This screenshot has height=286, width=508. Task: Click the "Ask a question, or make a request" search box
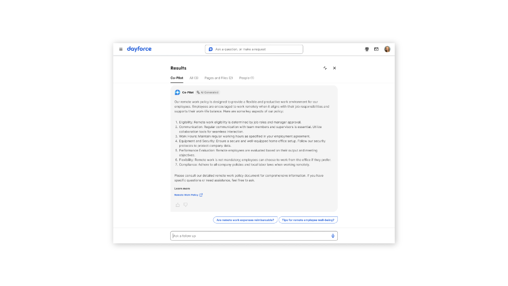[x=257, y=49]
